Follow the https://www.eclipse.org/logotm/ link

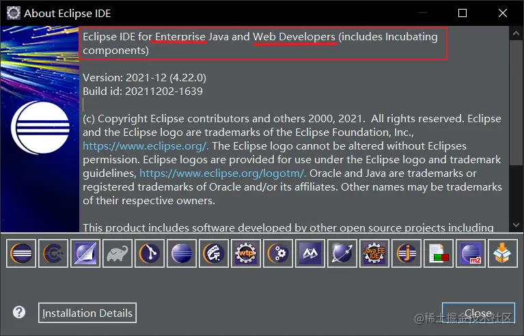tap(223, 173)
